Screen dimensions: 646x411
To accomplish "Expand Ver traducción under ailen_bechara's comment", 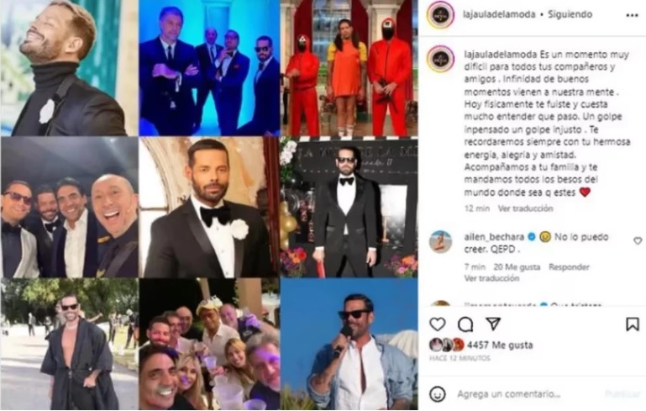I will point(491,279).
